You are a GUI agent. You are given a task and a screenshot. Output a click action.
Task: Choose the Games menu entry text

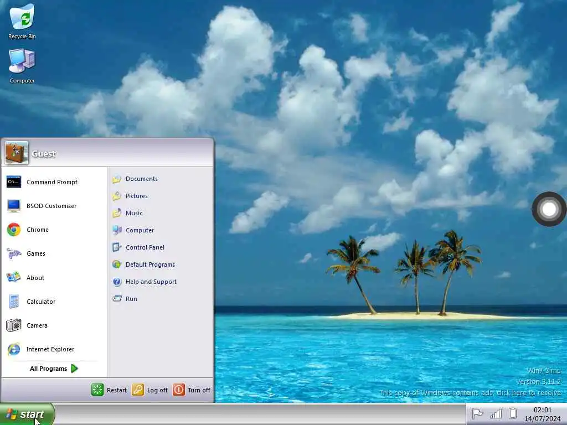tap(36, 253)
